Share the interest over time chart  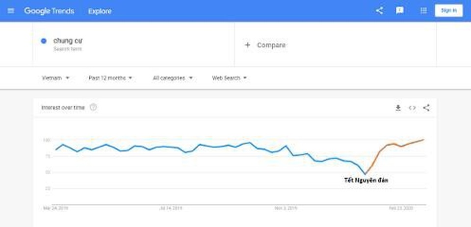coord(426,108)
